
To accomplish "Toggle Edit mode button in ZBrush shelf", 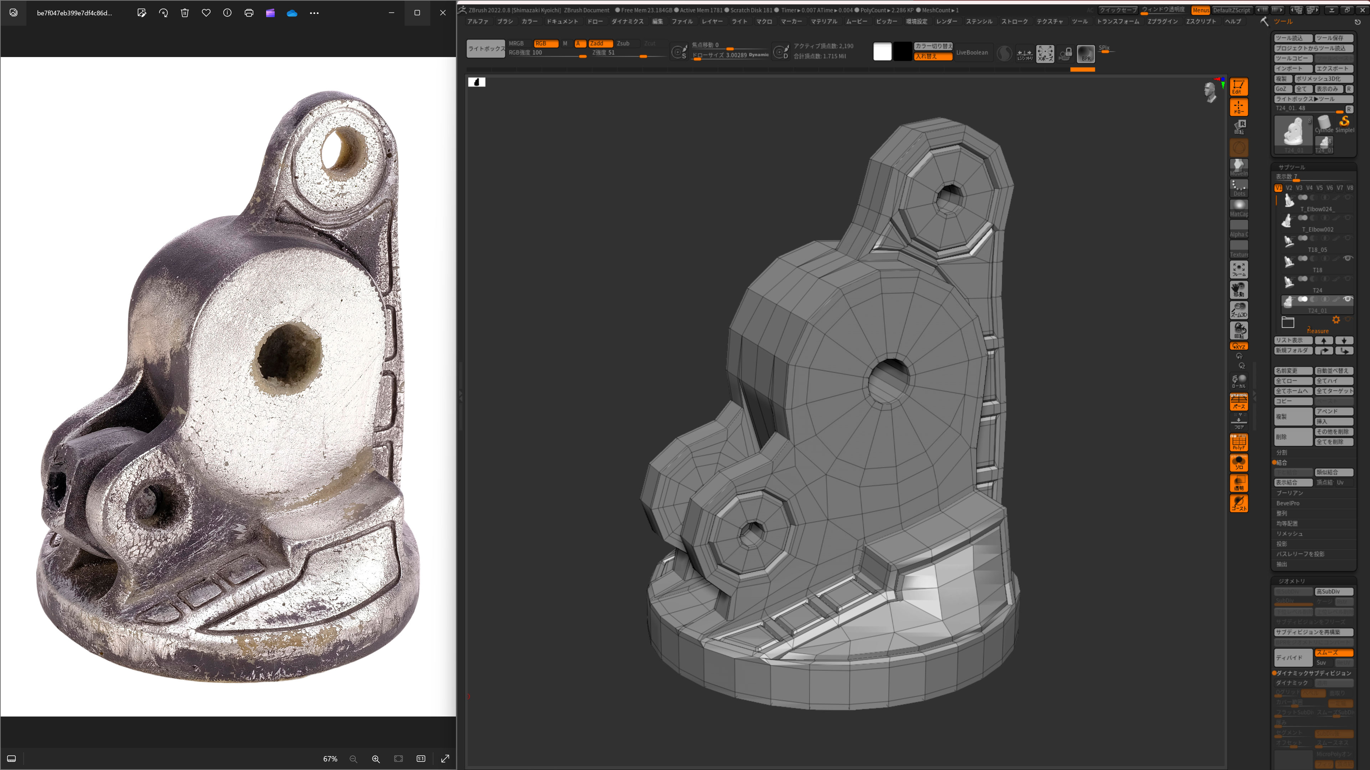I will 1239,87.
